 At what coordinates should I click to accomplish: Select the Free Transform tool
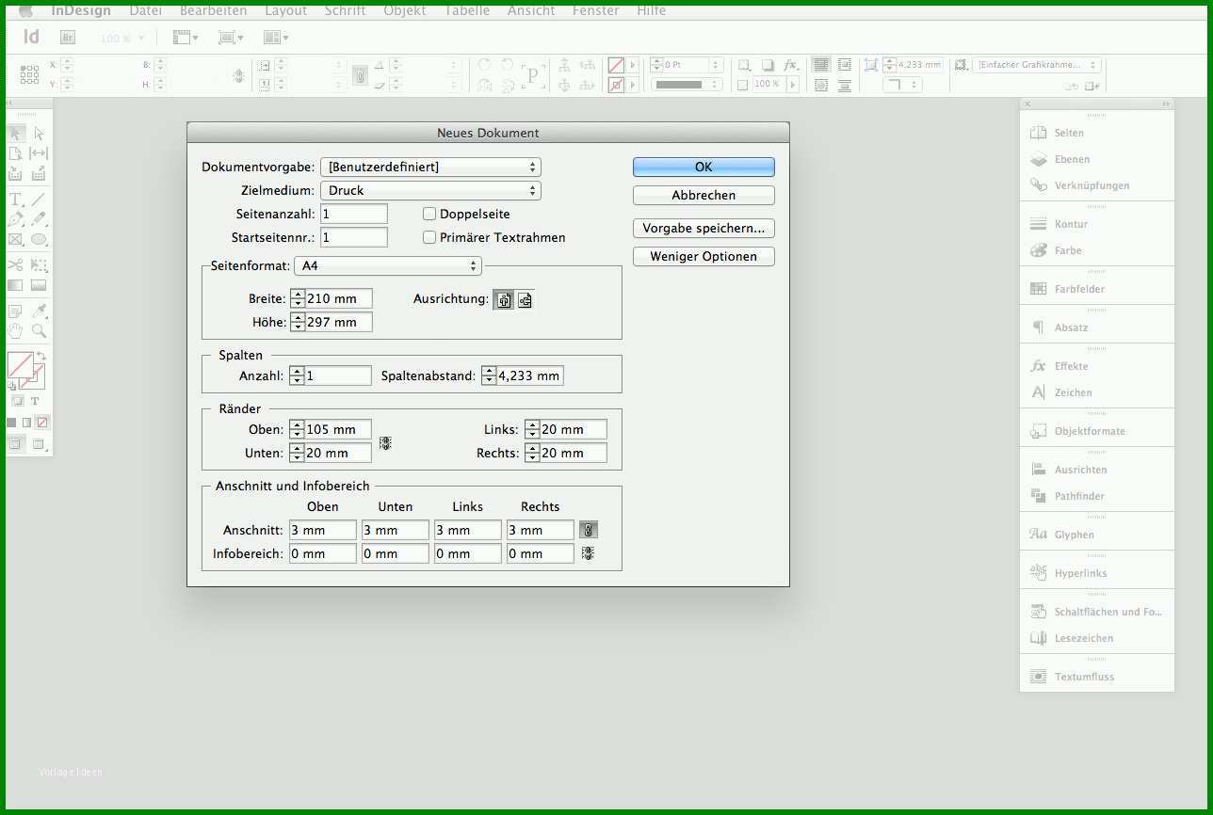click(x=39, y=265)
